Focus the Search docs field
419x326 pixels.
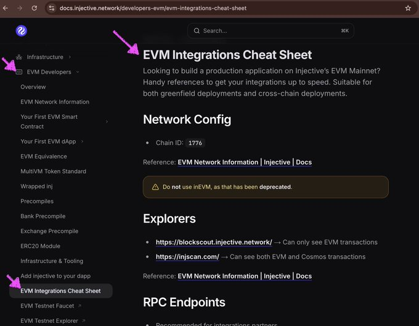(271, 31)
